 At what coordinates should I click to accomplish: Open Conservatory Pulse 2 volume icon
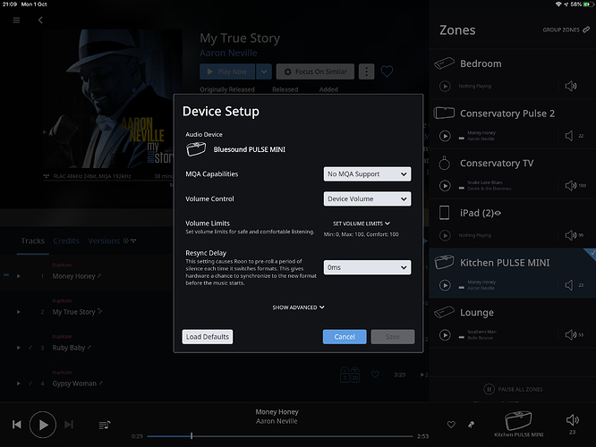tap(569, 136)
